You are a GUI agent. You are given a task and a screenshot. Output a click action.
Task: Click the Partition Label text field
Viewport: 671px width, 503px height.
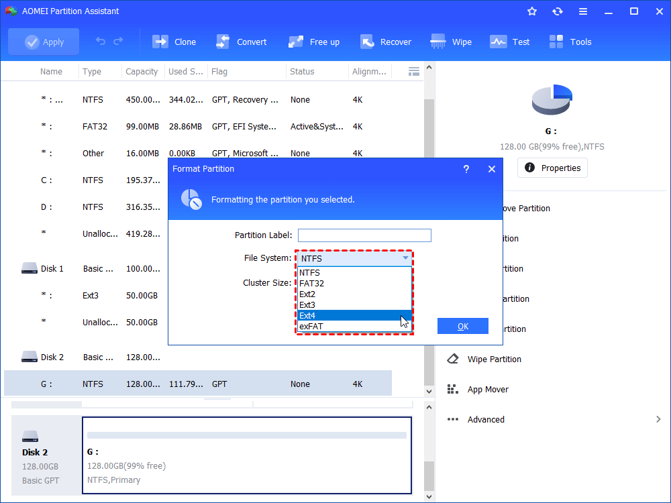[364, 235]
